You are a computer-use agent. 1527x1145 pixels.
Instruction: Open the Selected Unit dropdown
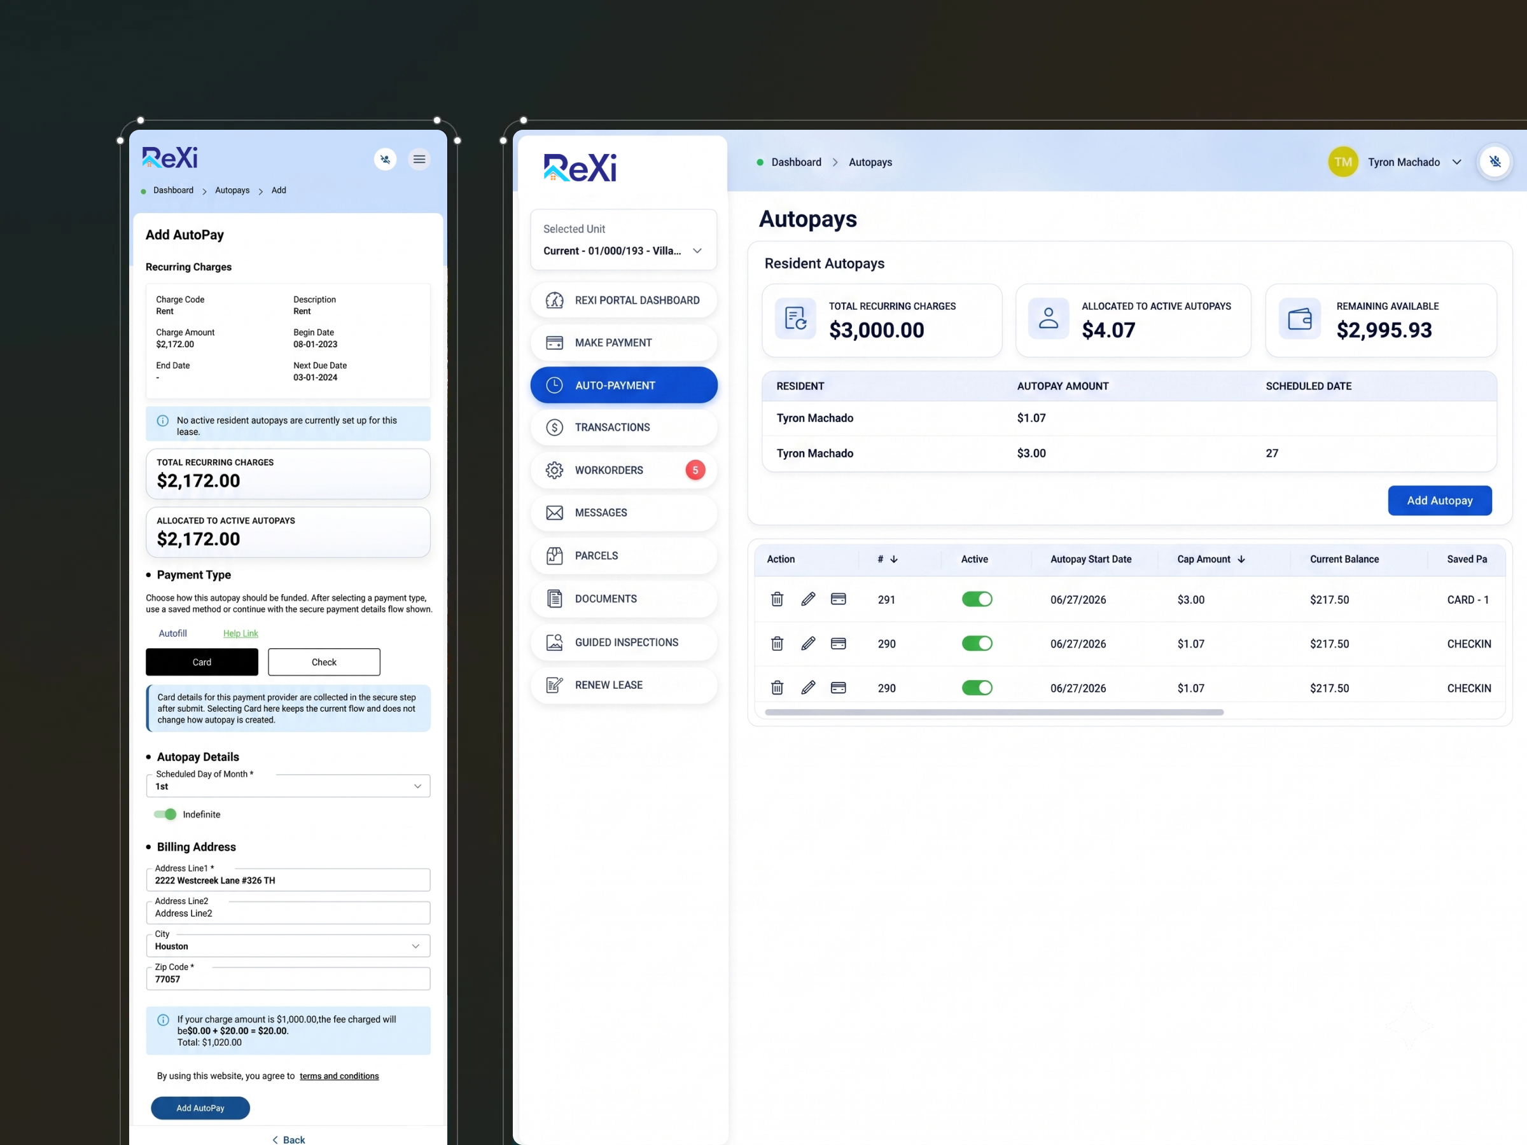point(624,239)
